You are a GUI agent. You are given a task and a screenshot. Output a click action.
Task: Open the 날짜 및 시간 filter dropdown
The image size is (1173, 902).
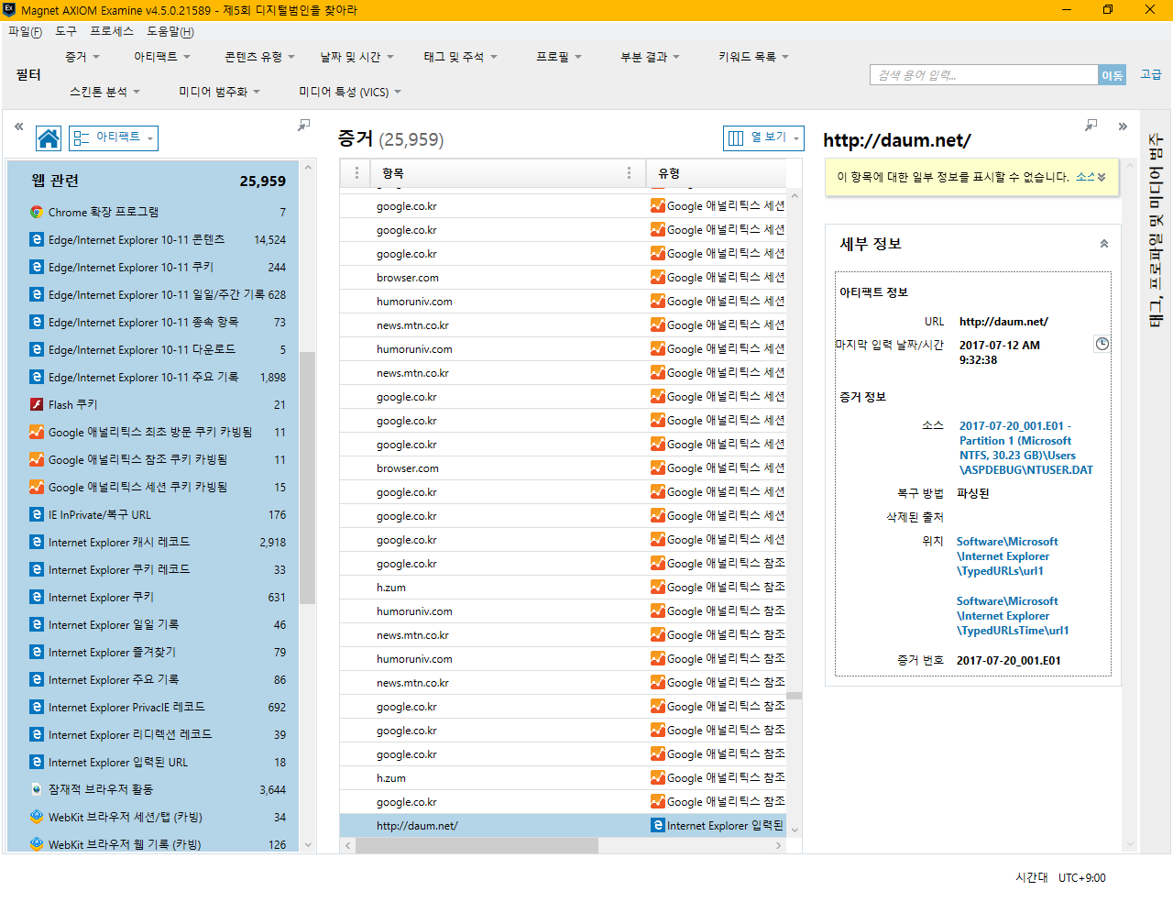tap(356, 57)
